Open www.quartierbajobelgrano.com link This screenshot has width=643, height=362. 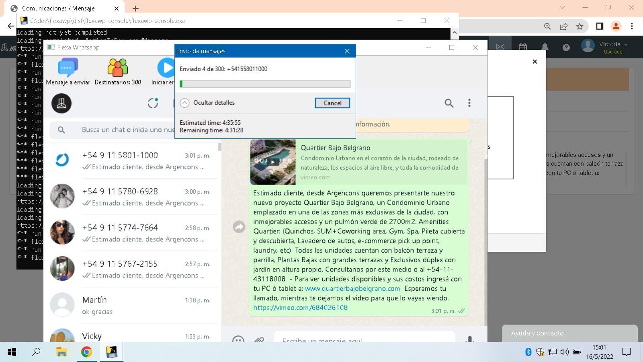[x=352, y=288]
